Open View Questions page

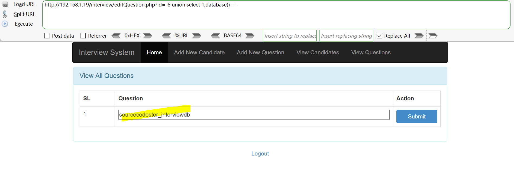[x=371, y=52]
